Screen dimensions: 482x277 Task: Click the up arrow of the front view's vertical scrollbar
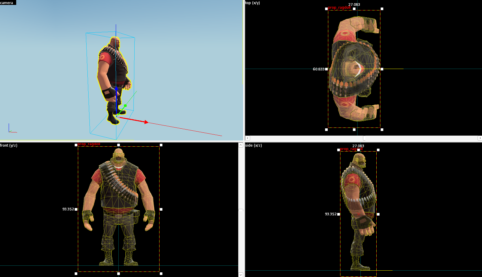[x=241, y=145]
